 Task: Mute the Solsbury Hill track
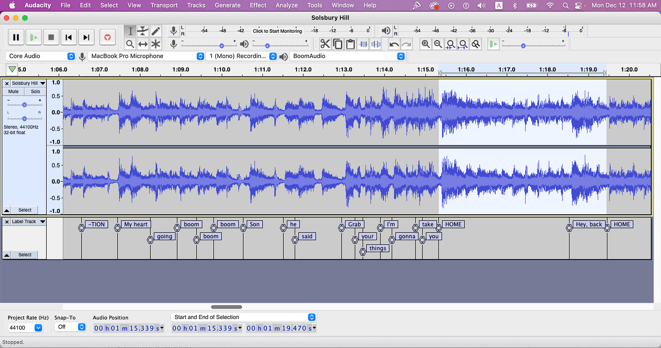pos(14,92)
